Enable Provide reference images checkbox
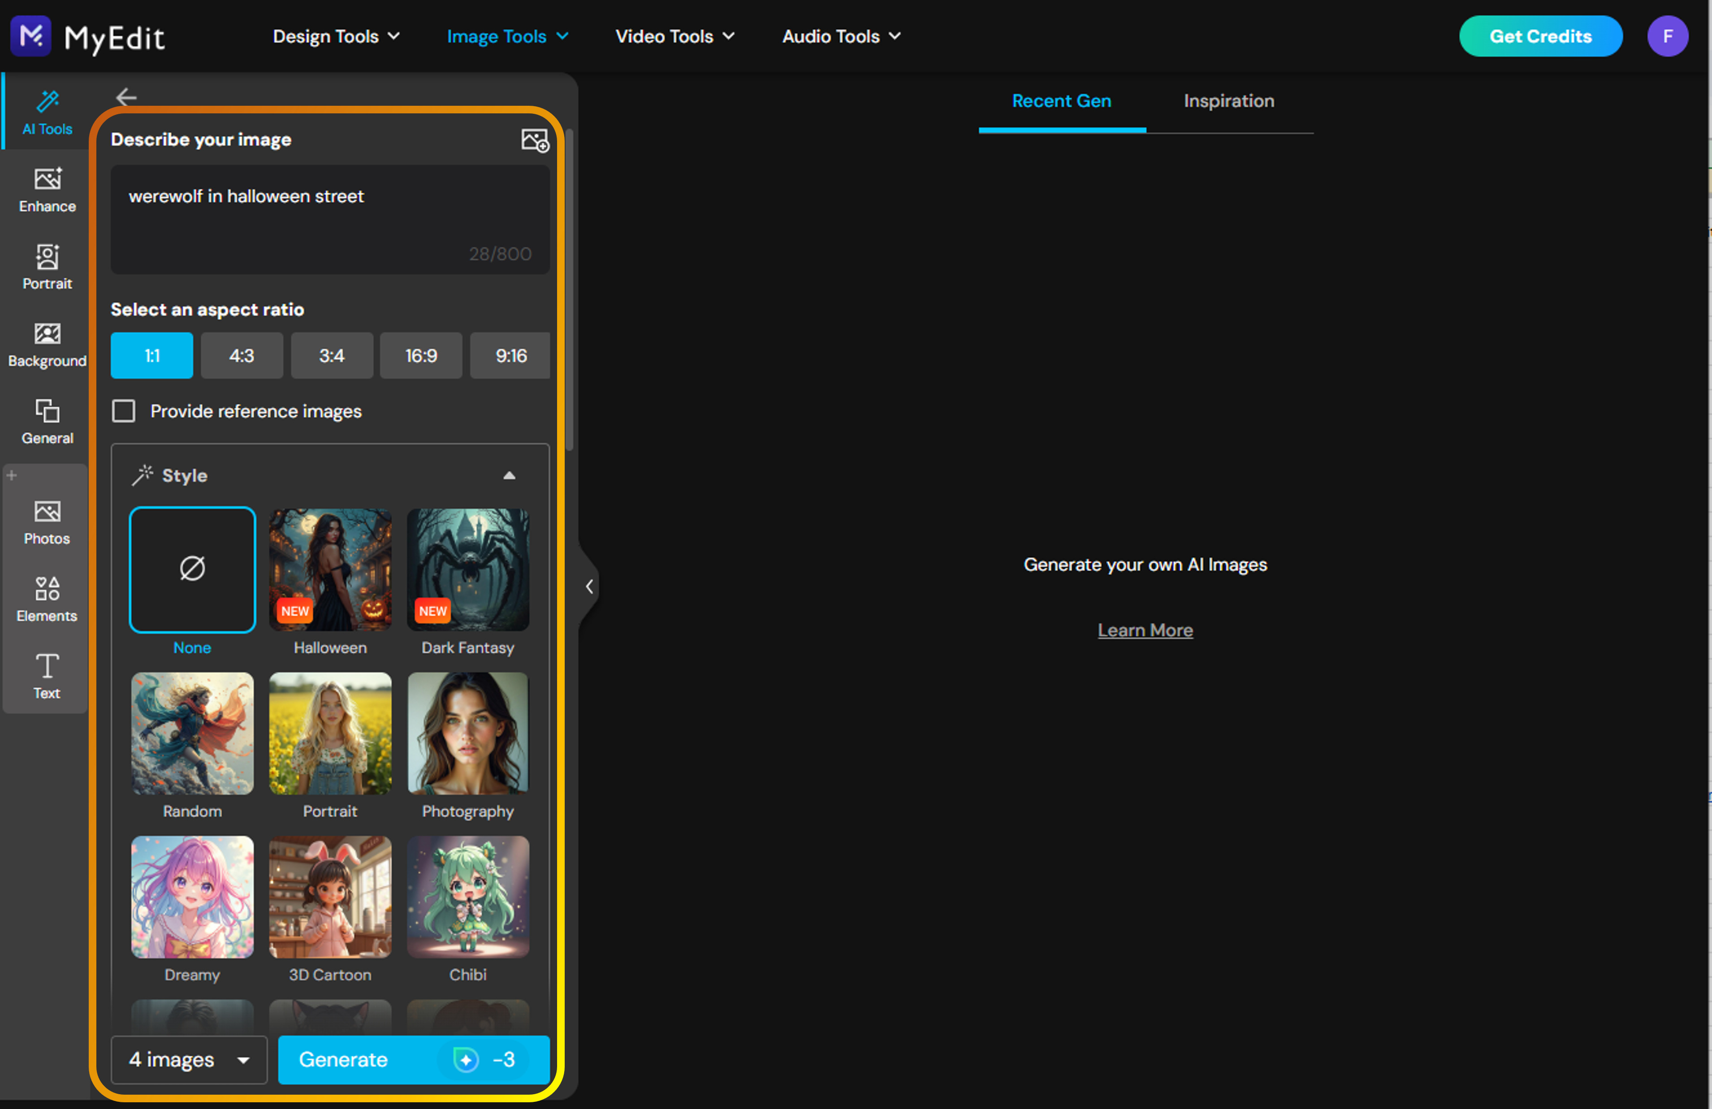 pyautogui.click(x=124, y=411)
